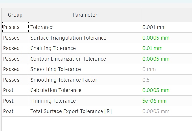Screen dimensions: 192x131
Task: Click the Parameter column header
Action: 85,15
